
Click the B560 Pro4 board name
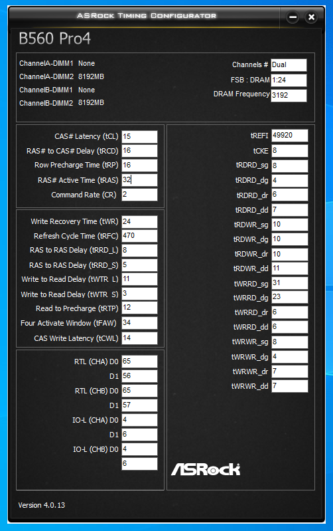[55, 39]
